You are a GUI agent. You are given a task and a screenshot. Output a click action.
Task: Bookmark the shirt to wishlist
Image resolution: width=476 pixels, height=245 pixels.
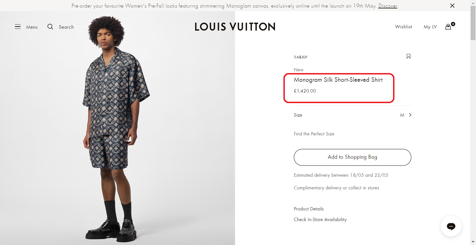[409, 56]
